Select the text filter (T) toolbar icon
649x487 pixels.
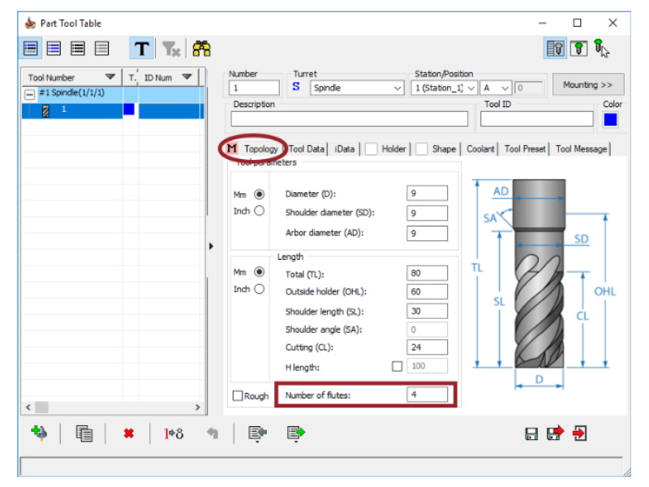click(x=141, y=49)
